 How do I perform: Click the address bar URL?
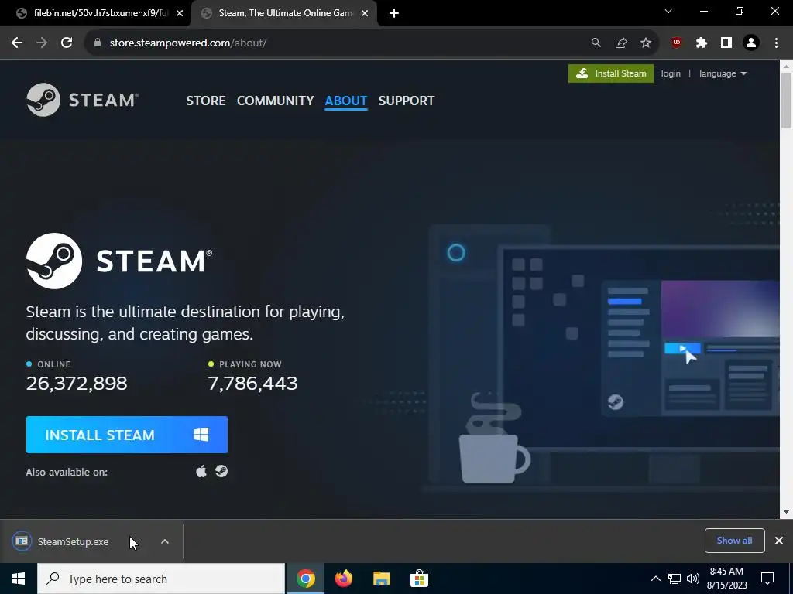click(x=188, y=43)
